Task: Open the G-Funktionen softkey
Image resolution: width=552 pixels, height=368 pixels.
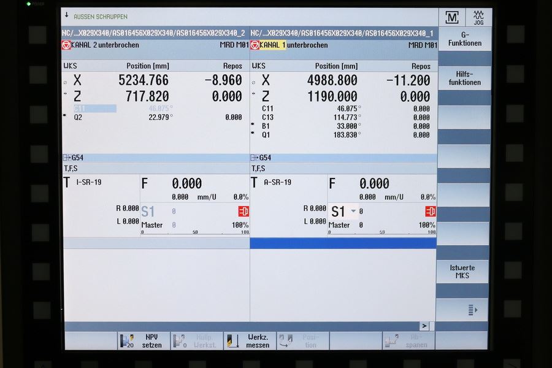Action: click(x=464, y=39)
